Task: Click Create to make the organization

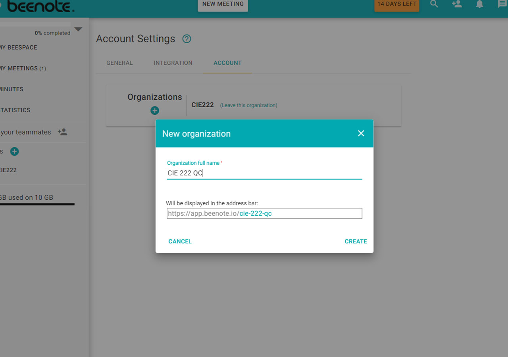Action: coord(356,241)
